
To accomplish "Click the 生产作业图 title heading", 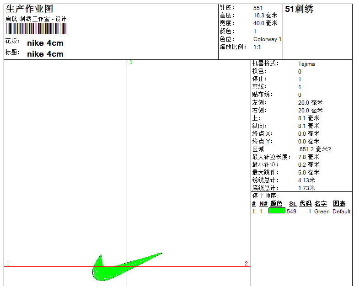I will 30,9.
